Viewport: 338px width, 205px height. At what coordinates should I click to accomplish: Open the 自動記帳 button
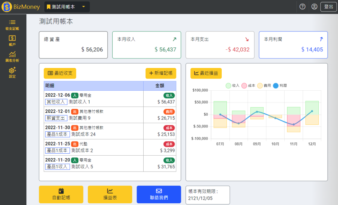click(61, 195)
